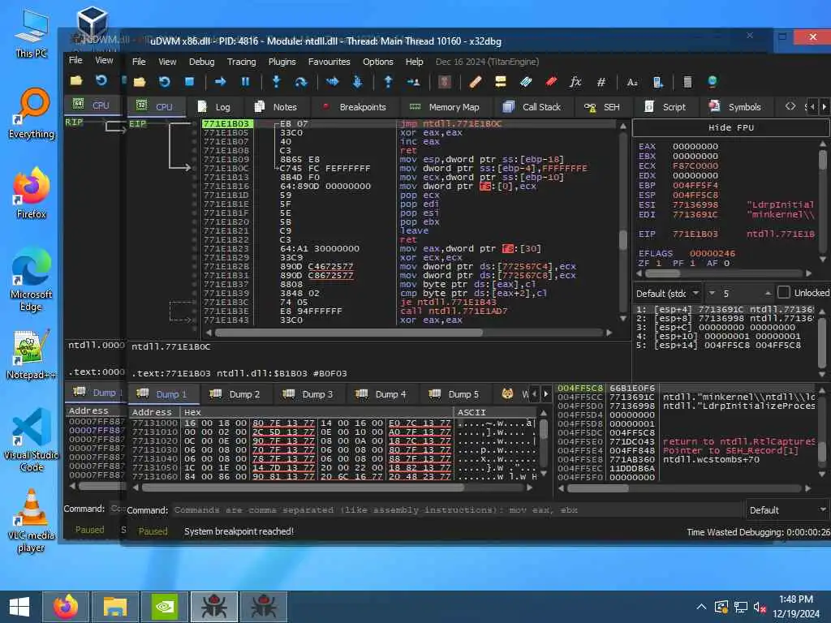The height and width of the screenshot is (623, 831).
Task: Open the View menu in background window
Action: [x=104, y=60]
